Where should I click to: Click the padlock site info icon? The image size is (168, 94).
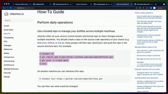pyautogui.click(x=15, y=8)
